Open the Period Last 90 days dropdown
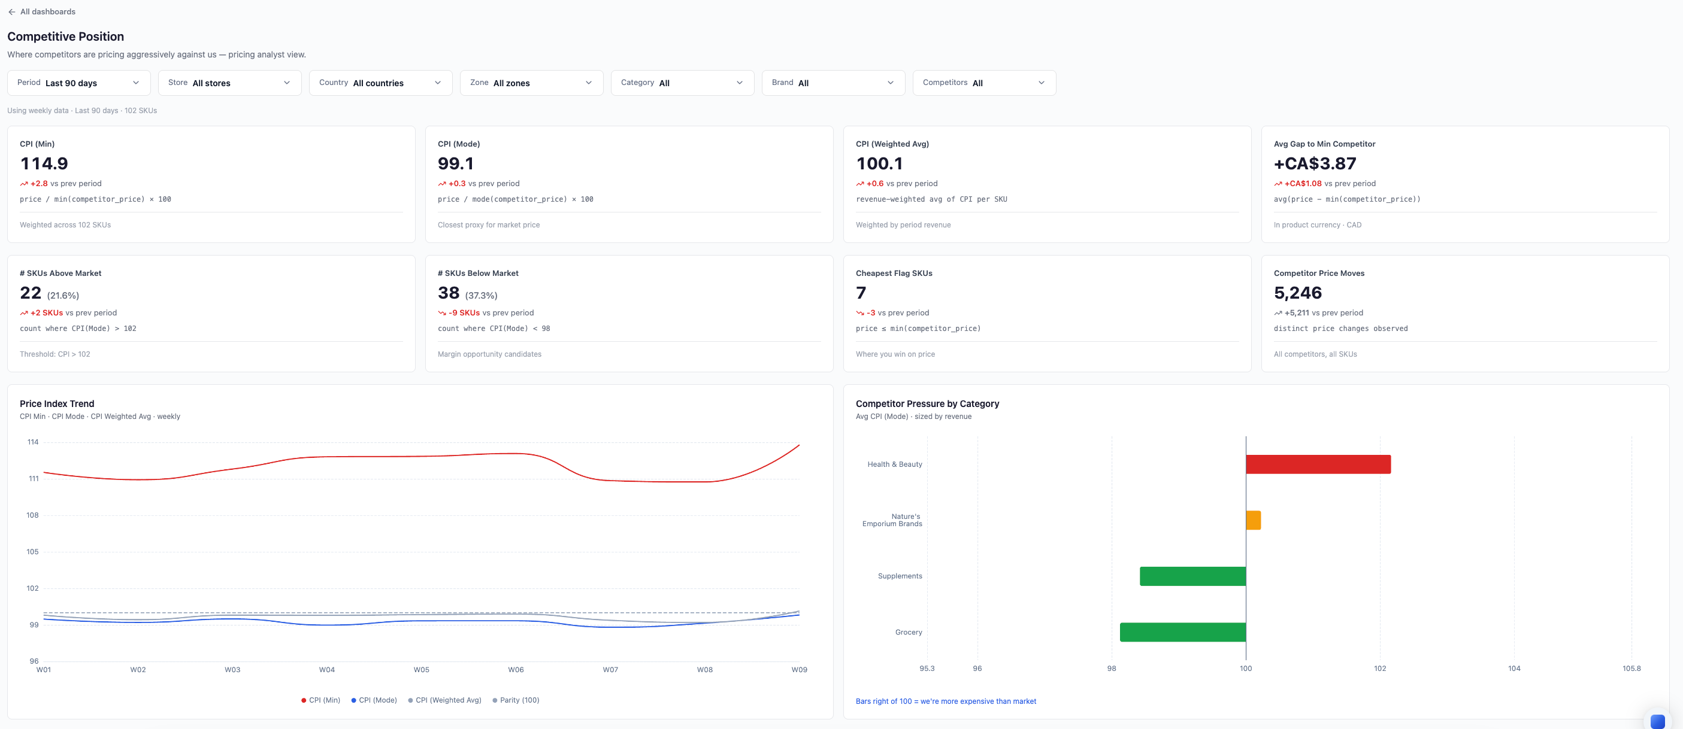The width and height of the screenshot is (1683, 729). click(79, 83)
